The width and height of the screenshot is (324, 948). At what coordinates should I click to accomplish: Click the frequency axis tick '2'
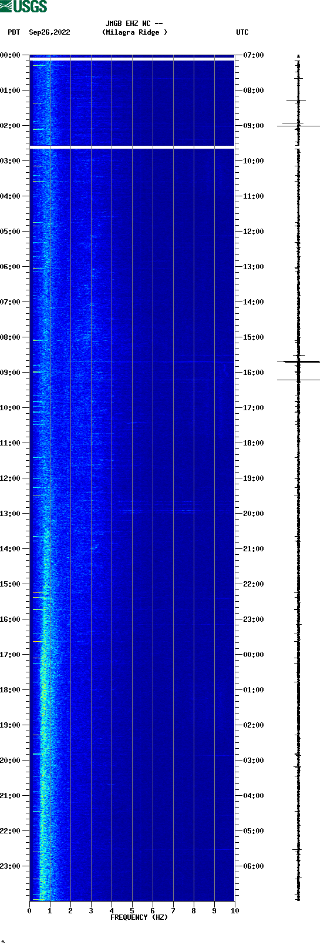(70, 911)
